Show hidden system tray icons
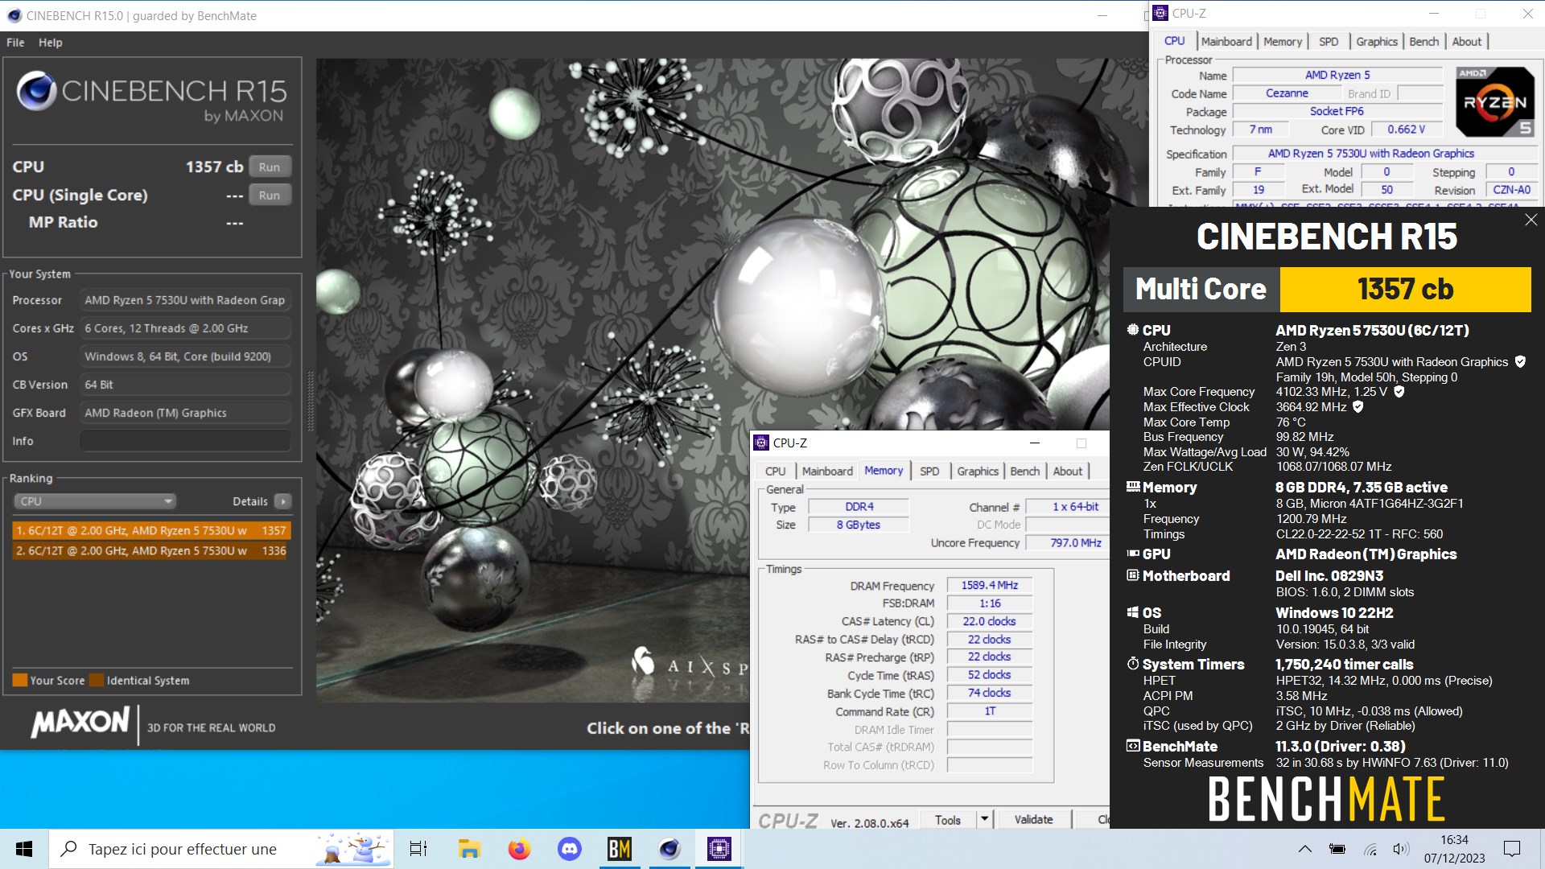 click(1305, 849)
